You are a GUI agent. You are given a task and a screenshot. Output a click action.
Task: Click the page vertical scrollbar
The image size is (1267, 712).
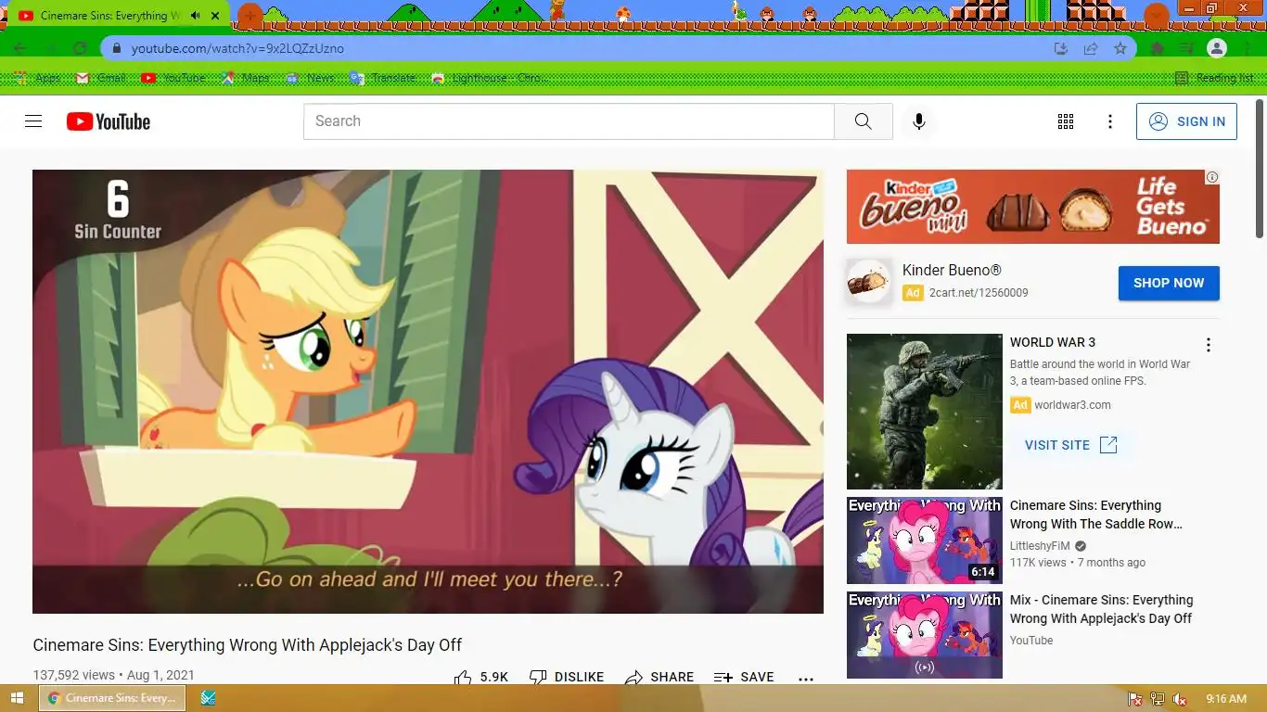coord(1260,167)
